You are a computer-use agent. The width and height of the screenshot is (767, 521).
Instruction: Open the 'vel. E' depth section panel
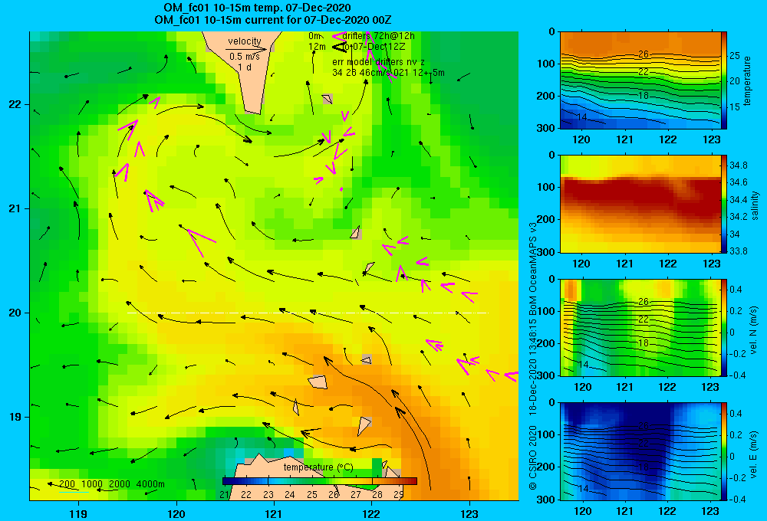tap(640, 451)
